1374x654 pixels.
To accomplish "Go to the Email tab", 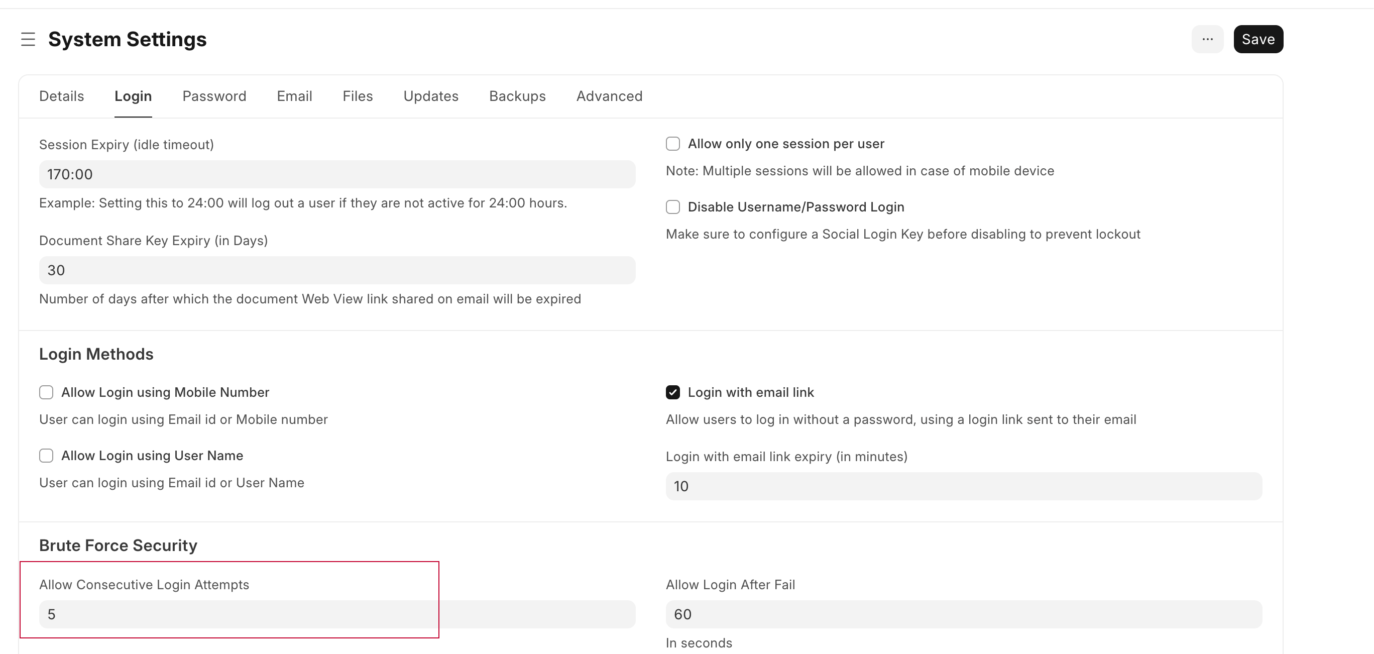I will click(294, 96).
